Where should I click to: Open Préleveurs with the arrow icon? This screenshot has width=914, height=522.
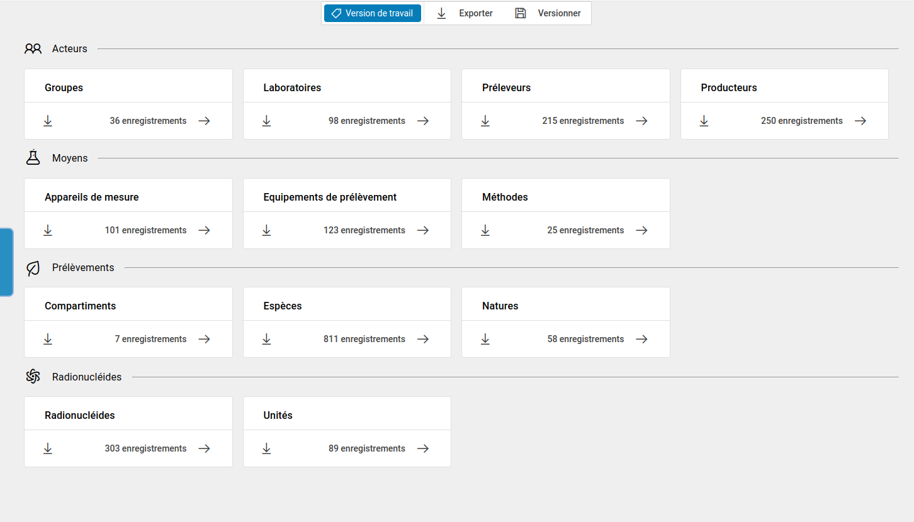(x=641, y=121)
